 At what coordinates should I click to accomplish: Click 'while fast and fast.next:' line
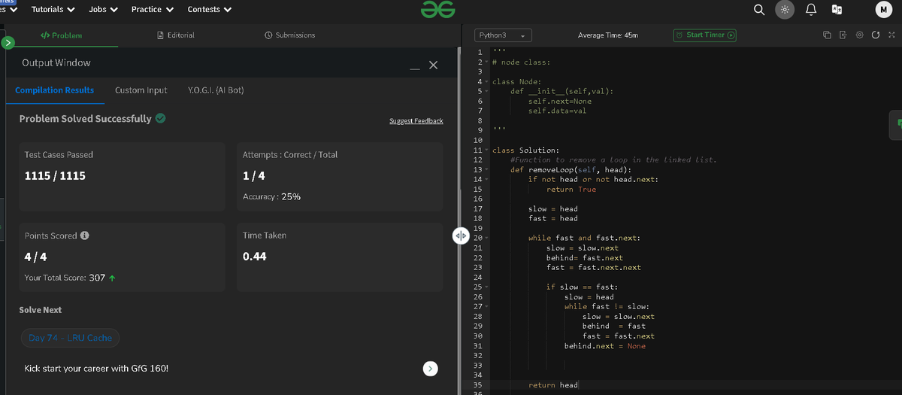(x=584, y=239)
